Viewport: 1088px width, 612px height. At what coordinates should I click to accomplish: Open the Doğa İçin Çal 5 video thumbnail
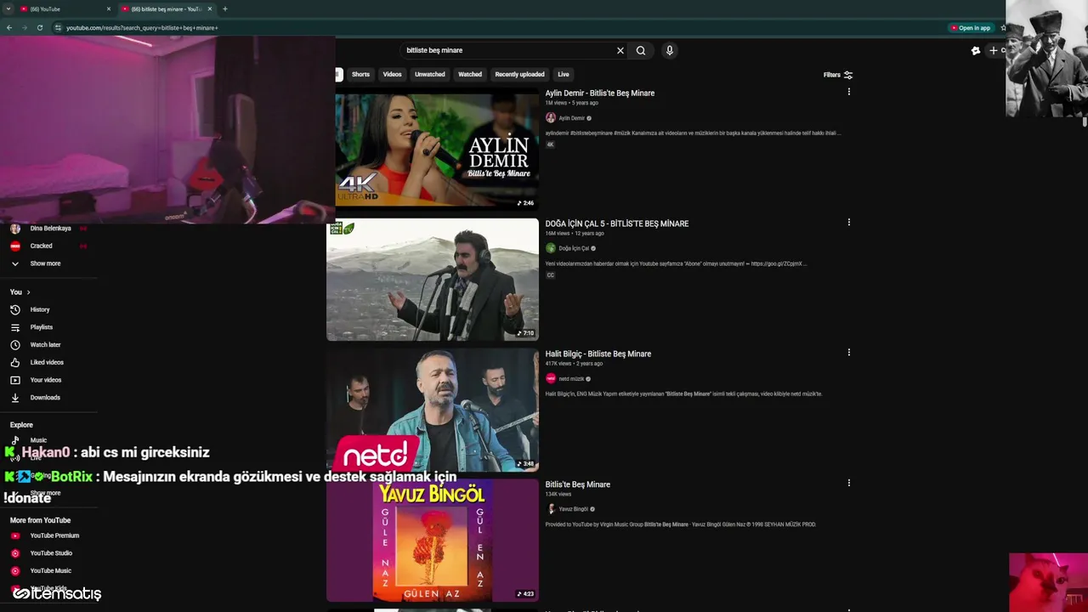(x=433, y=280)
